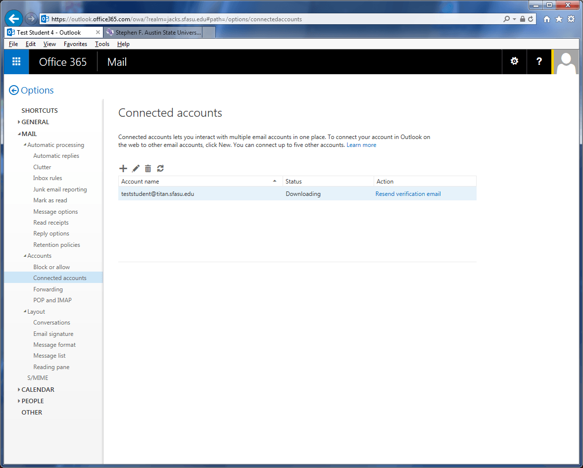Open the settings gear in Office header
This screenshot has height=468, width=583.
514,62
